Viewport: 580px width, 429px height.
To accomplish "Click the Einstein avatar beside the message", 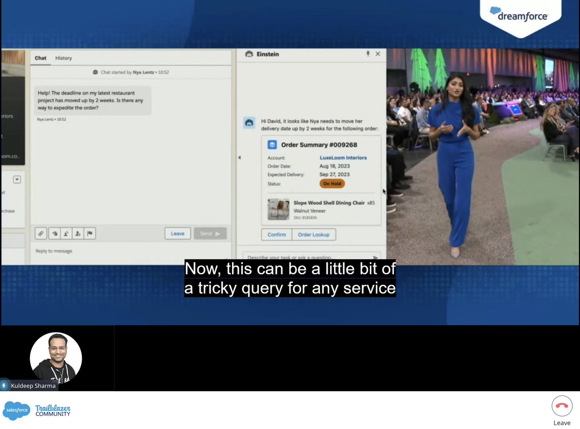I will pos(249,122).
